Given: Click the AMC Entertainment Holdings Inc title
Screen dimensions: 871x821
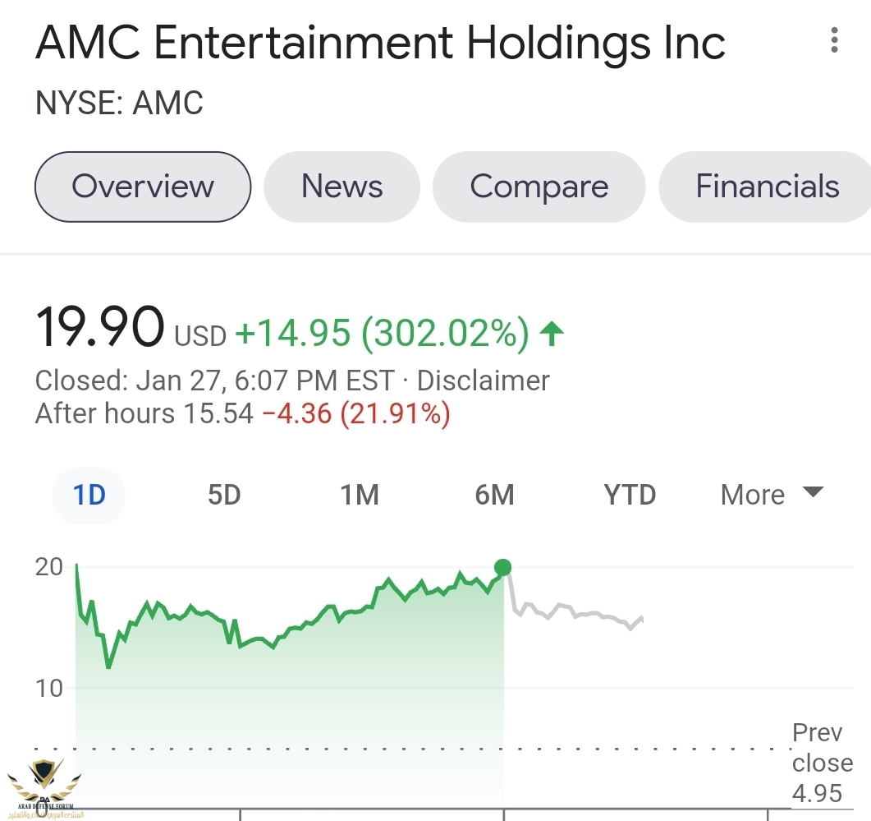Looking at the screenshot, I should pyautogui.click(x=380, y=43).
